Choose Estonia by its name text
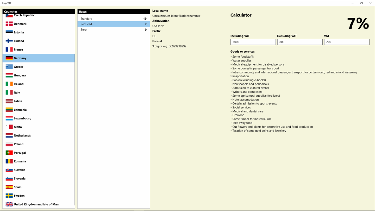Viewport: 375px width, 211px height. 19,32
